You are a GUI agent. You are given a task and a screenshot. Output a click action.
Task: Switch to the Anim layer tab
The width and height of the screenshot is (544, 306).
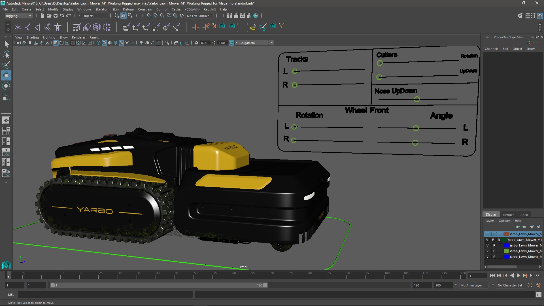click(x=524, y=215)
